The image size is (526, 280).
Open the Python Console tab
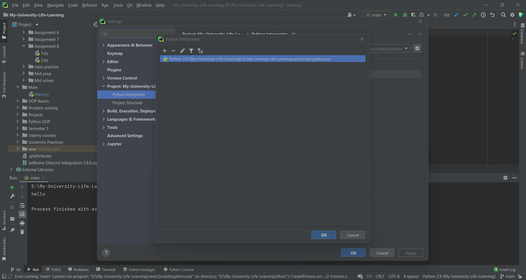179,270
